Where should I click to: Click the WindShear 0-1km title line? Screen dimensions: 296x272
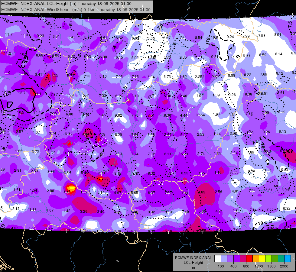[x=76, y=10]
